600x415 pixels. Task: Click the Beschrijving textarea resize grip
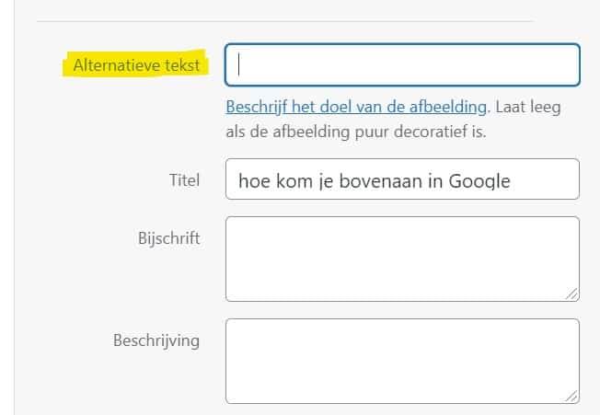[572, 396]
